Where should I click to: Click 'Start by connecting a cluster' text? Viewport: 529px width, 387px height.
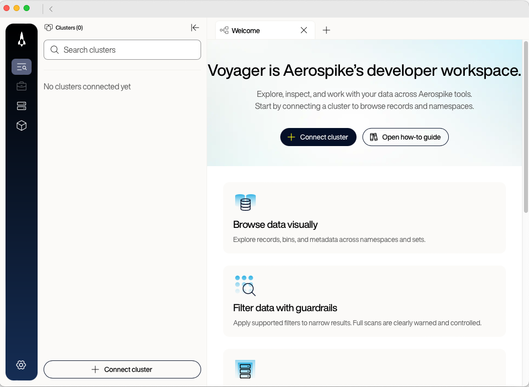[x=365, y=106]
